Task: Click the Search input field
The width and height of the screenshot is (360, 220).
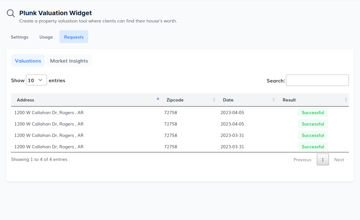Action: (317, 80)
